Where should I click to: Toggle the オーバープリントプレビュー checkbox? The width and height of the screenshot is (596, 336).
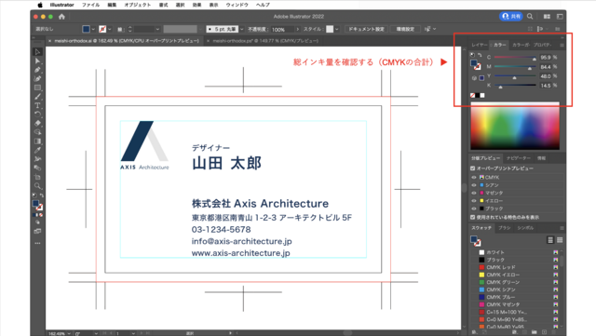pos(473,168)
